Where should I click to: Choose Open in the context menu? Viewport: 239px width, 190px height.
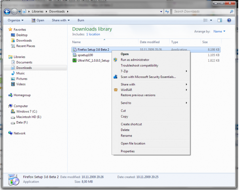(x=154, y=54)
